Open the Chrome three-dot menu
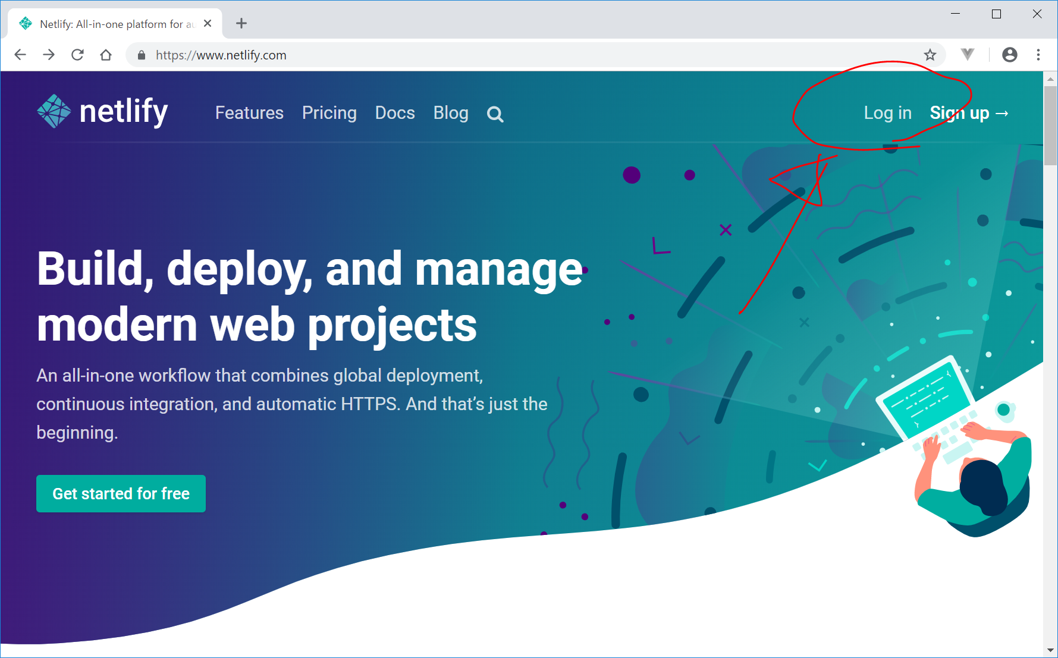 pos(1038,55)
